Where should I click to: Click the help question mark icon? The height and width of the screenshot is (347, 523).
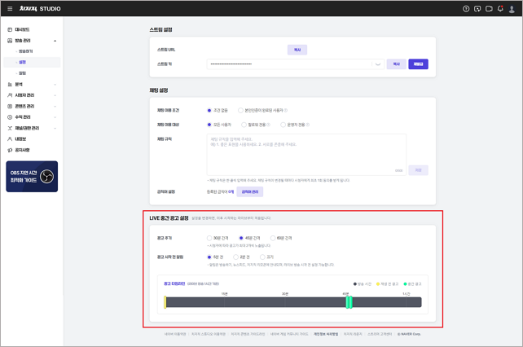(466, 8)
